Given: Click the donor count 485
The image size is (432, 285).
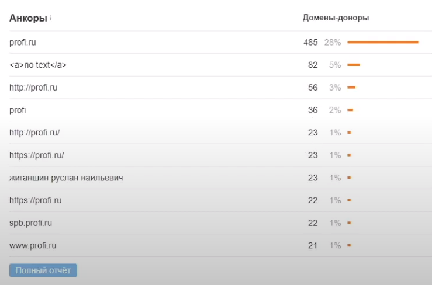Looking at the screenshot, I should 310,42.
